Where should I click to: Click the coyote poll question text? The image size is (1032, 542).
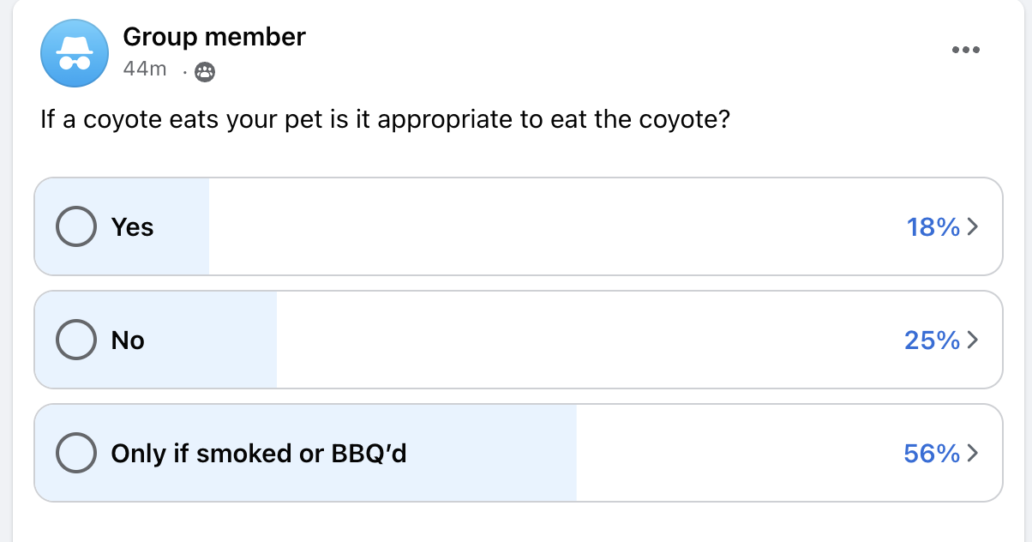[x=385, y=119]
